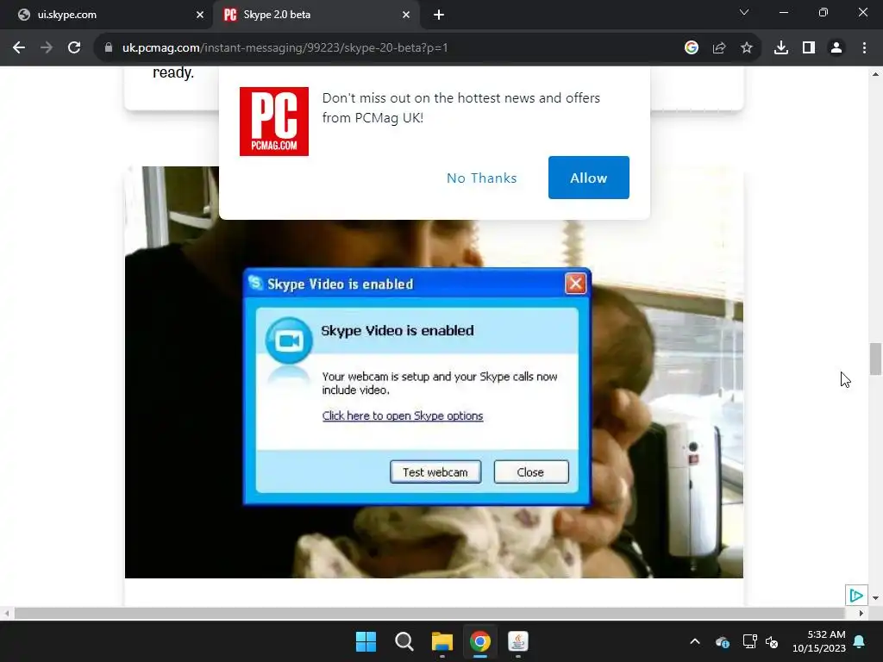Click the horizontal scroll left arrow
The image size is (883, 662).
[x=6, y=613]
